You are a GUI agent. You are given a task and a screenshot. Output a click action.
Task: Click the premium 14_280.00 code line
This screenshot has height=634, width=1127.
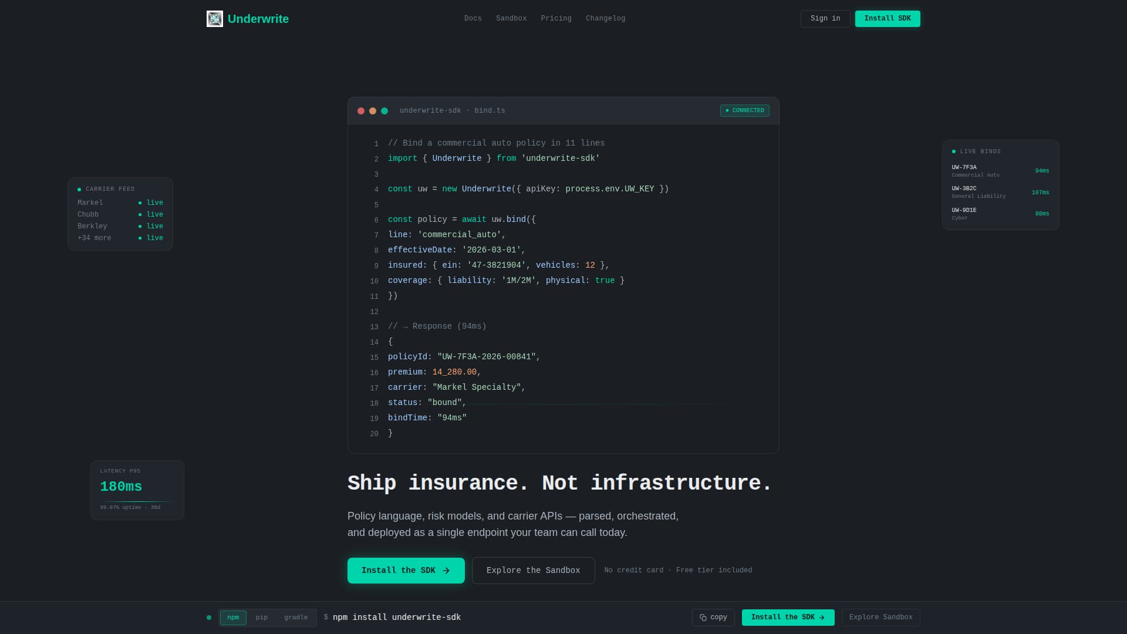[434, 372]
